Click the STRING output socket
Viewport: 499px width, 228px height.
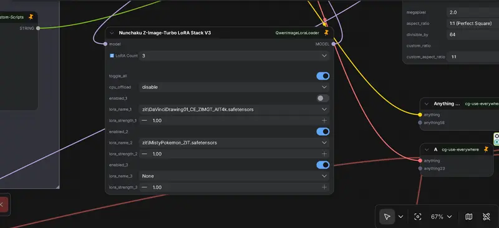(x=38, y=28)
